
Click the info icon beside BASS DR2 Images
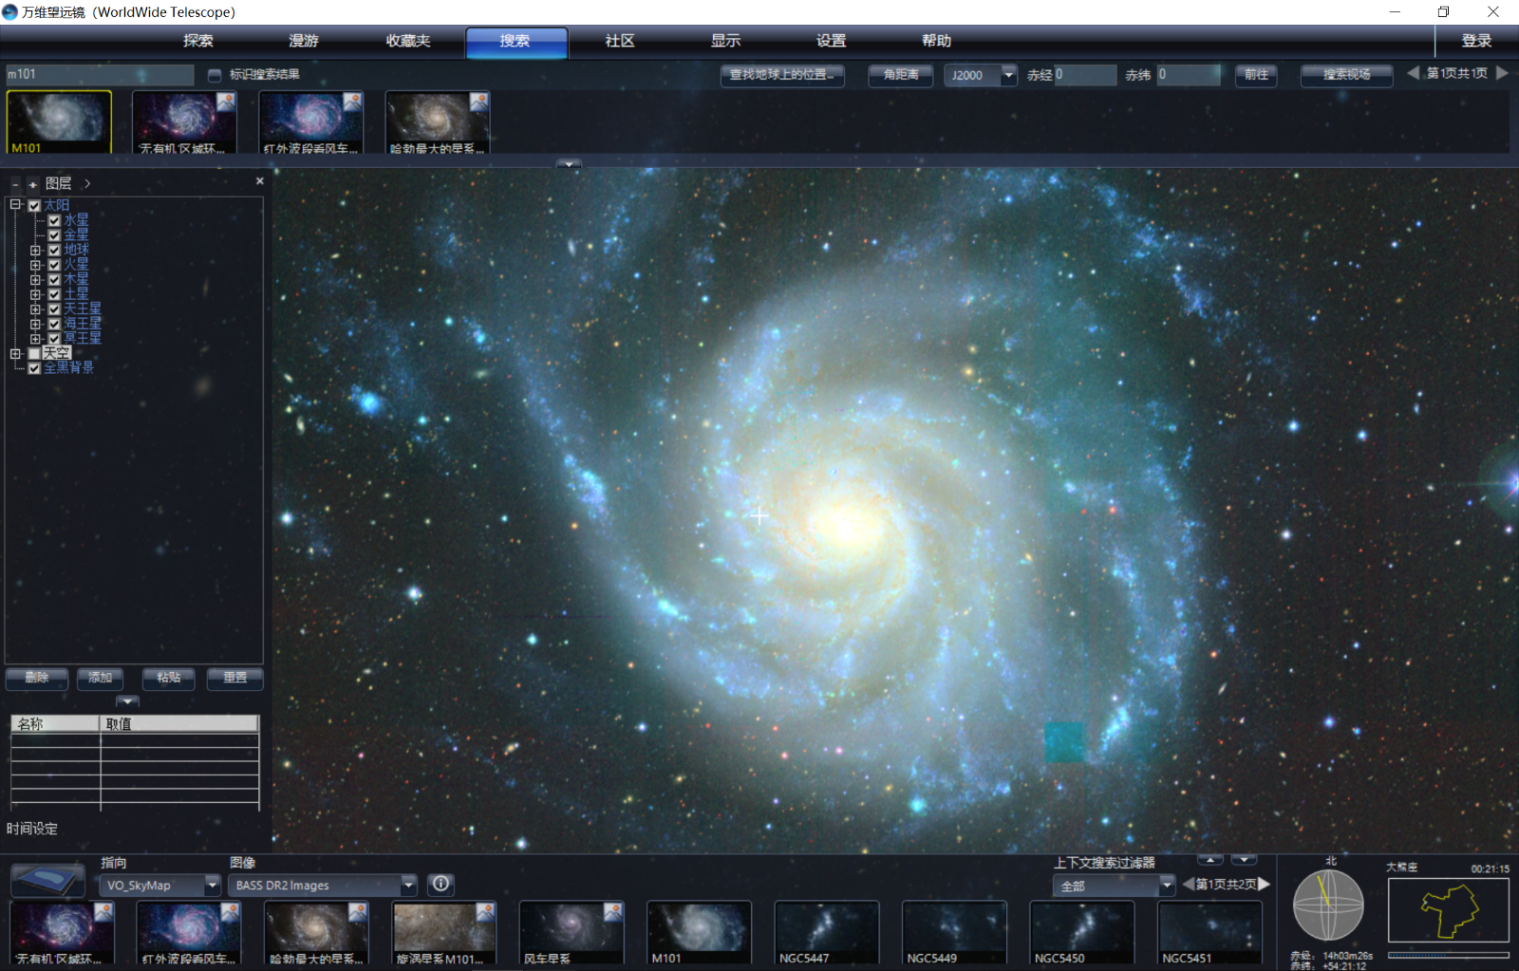(x=441, y=884)
